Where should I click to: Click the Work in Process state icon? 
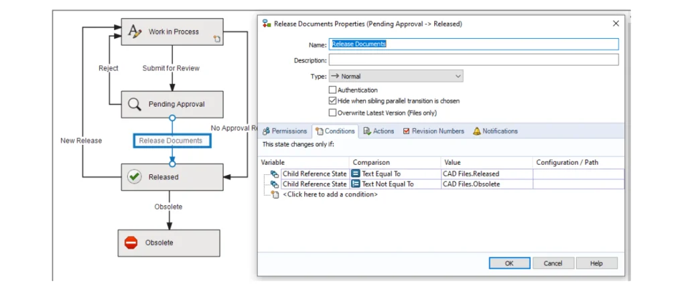tap(135, 32)
